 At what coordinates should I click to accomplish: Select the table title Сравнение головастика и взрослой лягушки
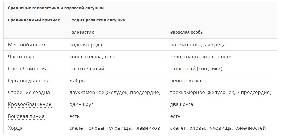tap(56, 8)
